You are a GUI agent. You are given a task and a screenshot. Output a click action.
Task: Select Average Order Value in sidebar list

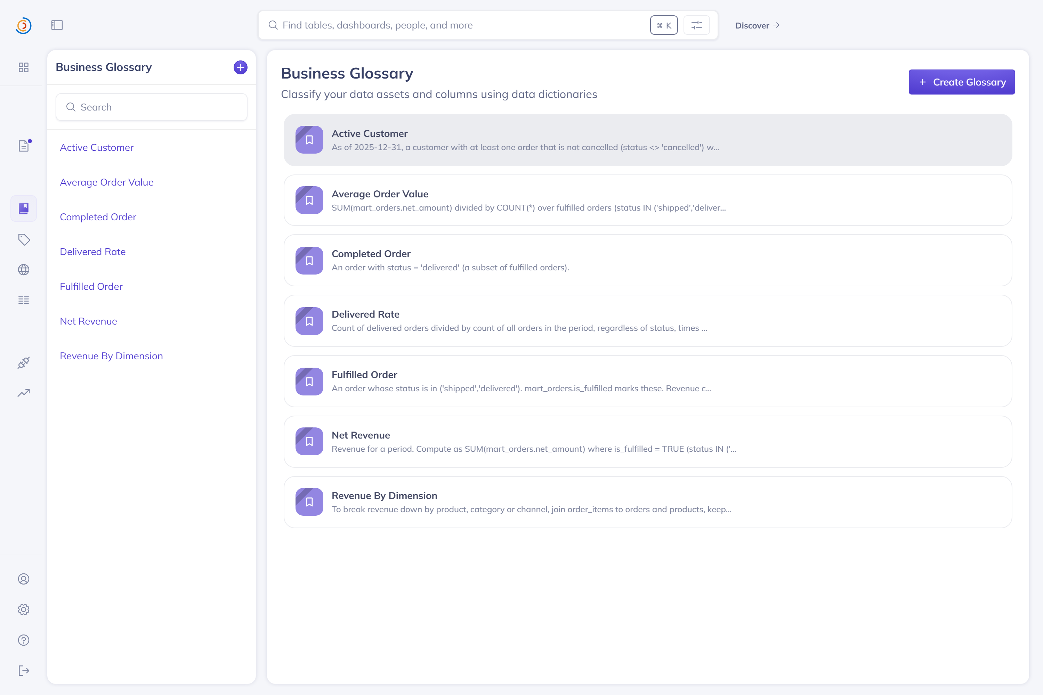pyautogui.click(x=107, y=182)
